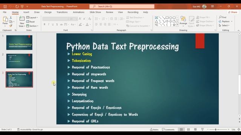The image size is (241, 135).
Task: Toggle Underline formatting
Action: (53, 24)
